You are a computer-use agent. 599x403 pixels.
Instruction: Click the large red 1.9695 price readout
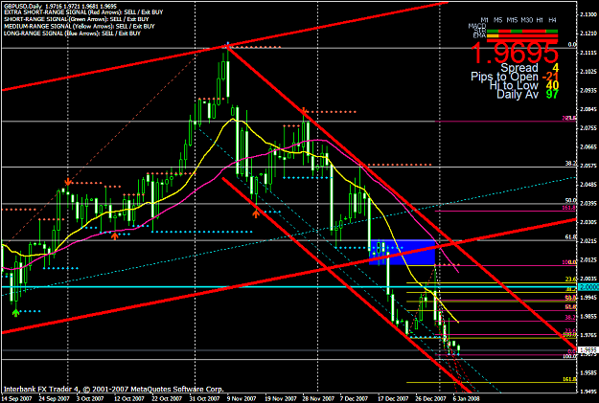pos(515,53)
